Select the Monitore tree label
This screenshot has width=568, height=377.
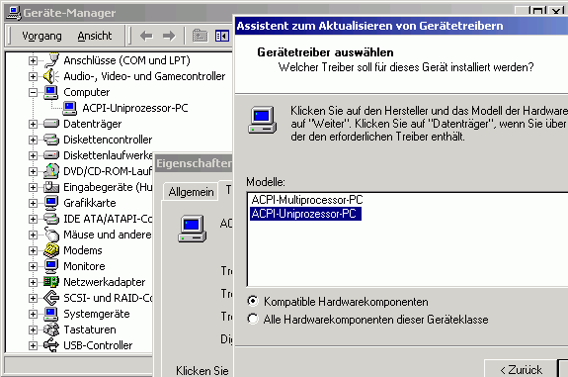[84, 266]
